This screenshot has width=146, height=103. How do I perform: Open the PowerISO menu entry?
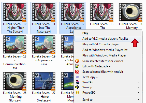(x=108, y=93)
